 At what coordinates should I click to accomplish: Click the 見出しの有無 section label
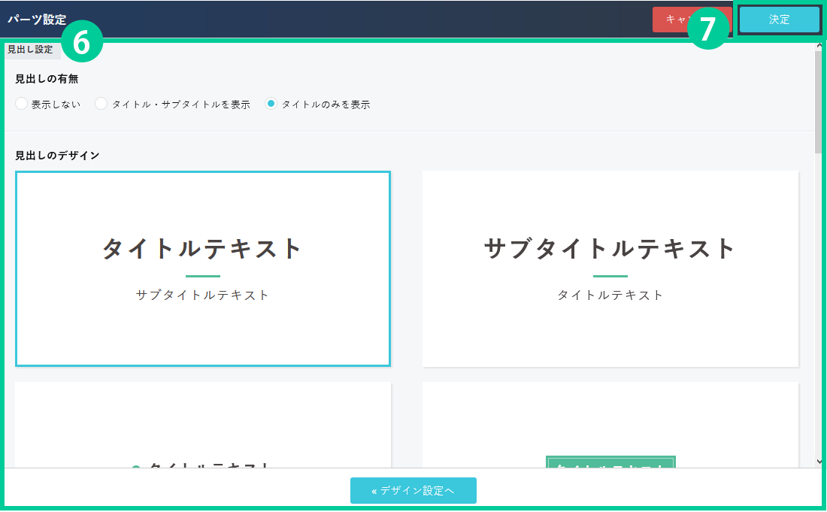47,79
